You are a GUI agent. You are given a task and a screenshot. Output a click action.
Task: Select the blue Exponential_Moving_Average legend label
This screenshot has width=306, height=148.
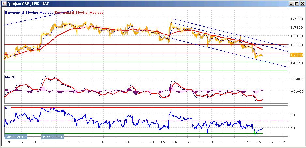29,13
